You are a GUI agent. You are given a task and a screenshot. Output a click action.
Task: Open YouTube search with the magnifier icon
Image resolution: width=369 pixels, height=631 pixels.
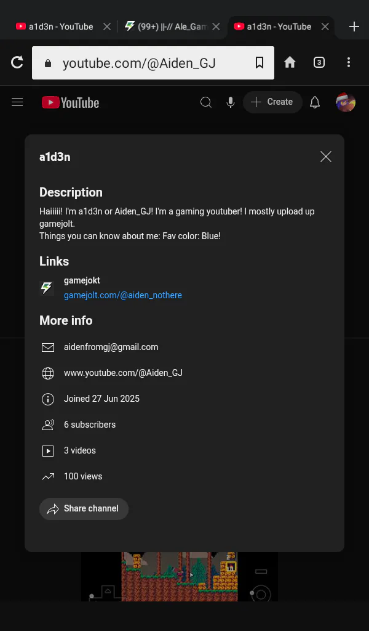click(205, 102)
